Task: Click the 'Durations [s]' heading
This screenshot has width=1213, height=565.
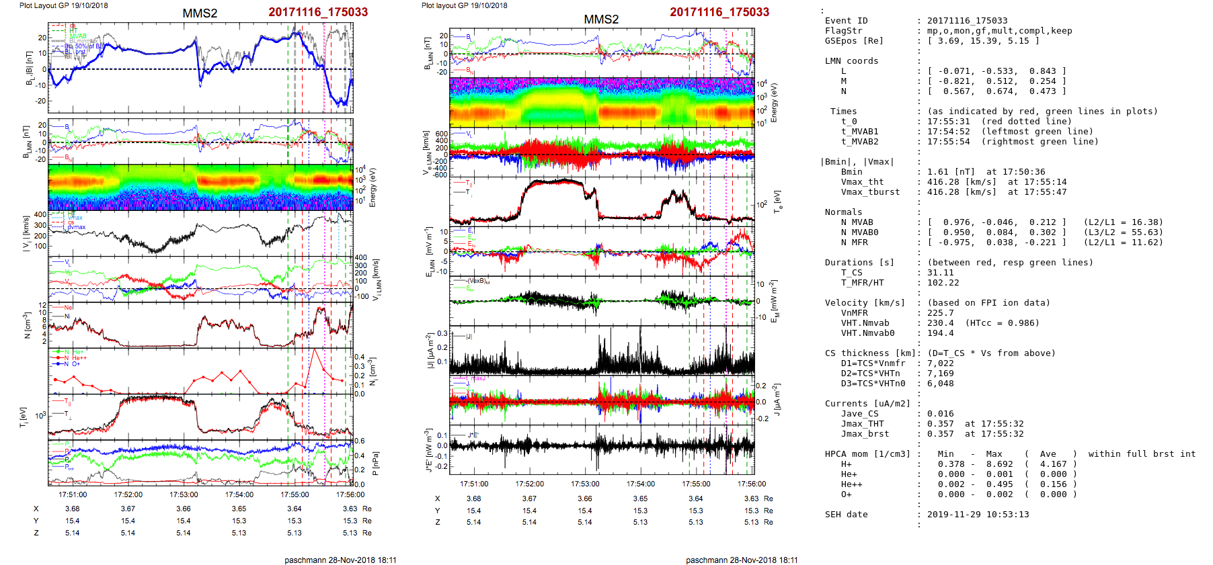Action: pos(859,263)
